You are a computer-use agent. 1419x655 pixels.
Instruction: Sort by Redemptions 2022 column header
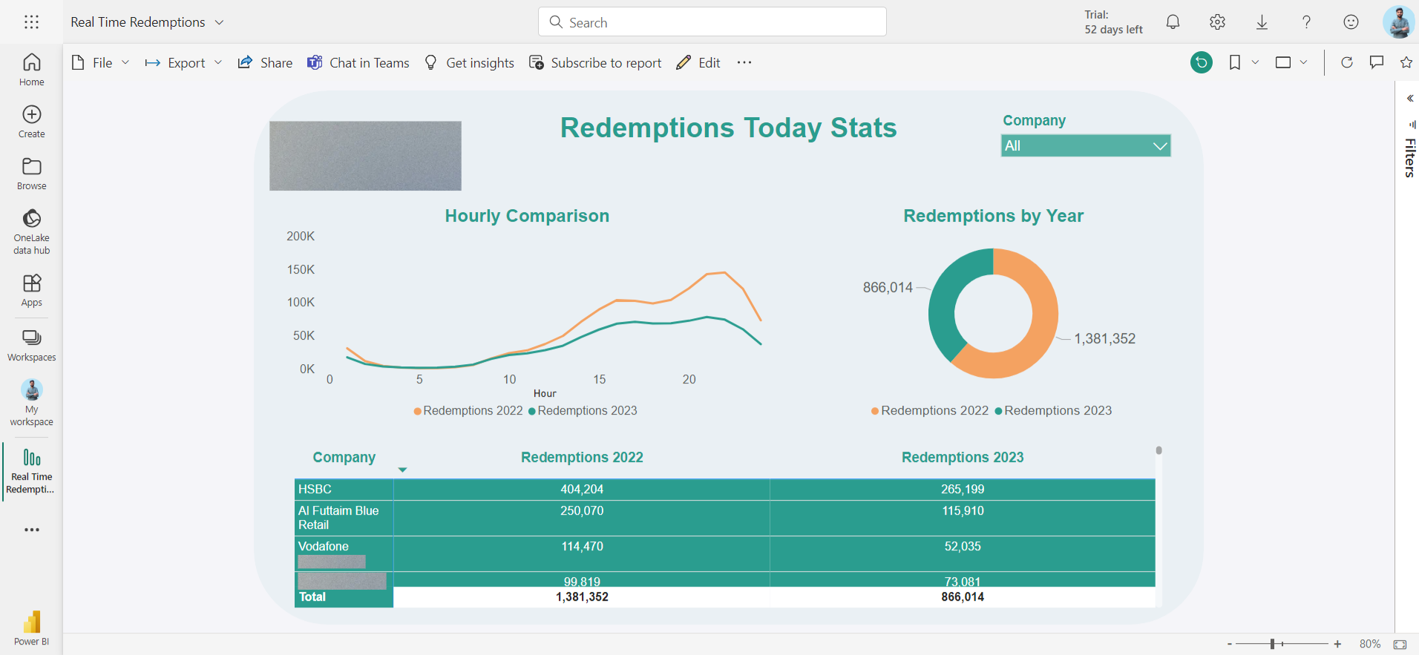pyautogui.click(x=582, y=458)
